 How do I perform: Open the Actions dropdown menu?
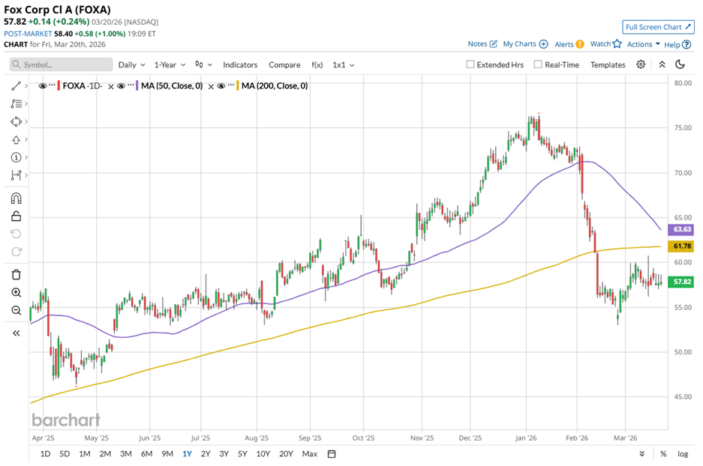(644, 44)
